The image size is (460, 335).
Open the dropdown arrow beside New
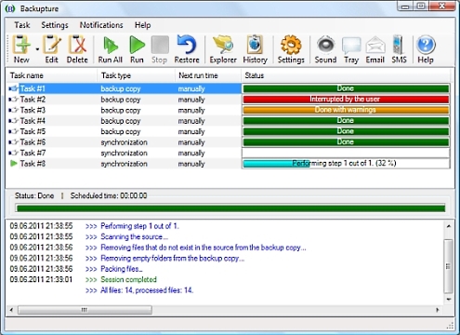coord(37,49)
